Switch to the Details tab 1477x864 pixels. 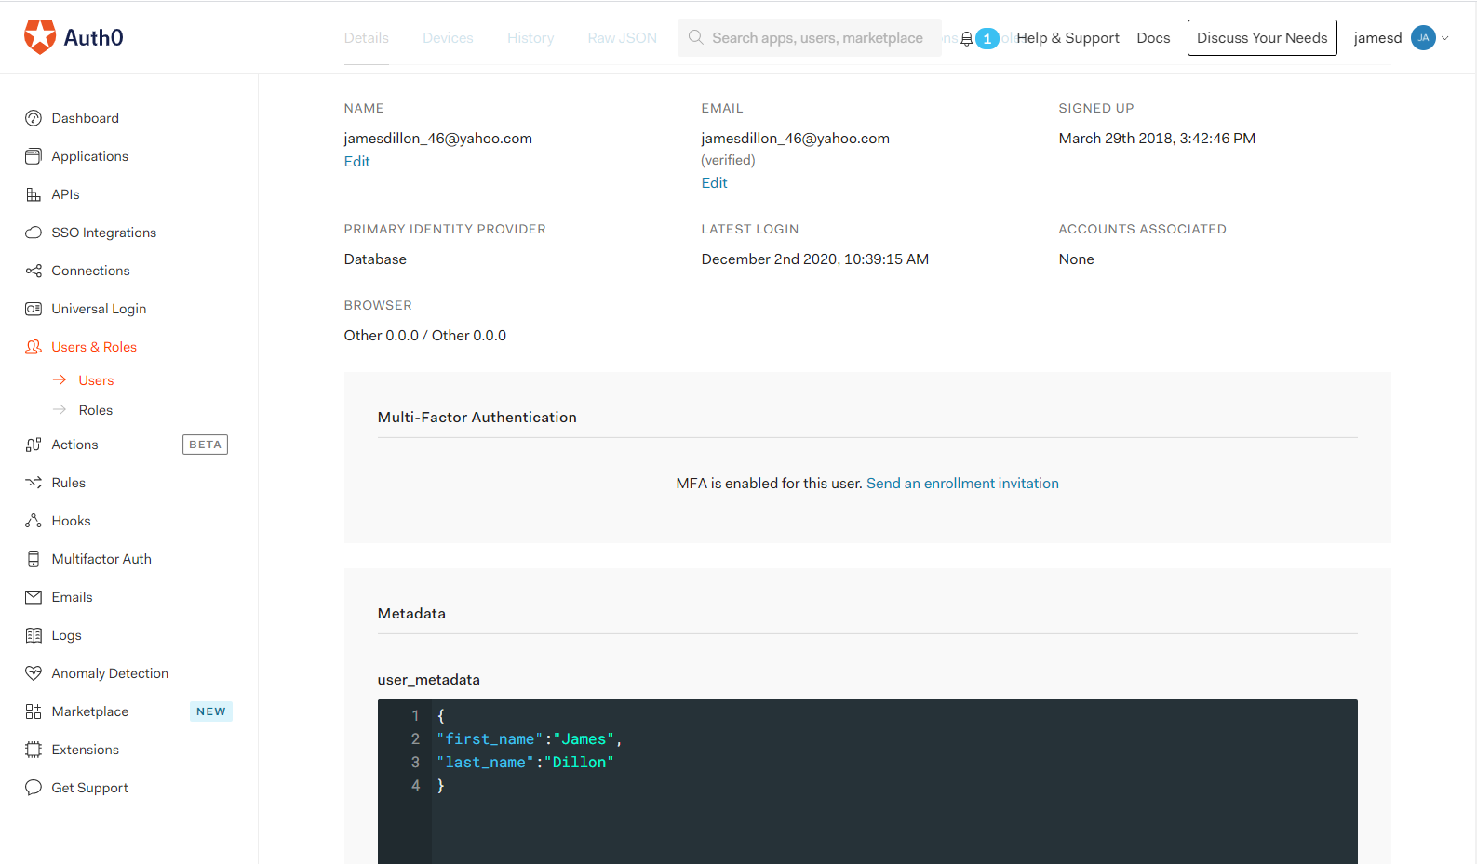click(x=367, y=38)
